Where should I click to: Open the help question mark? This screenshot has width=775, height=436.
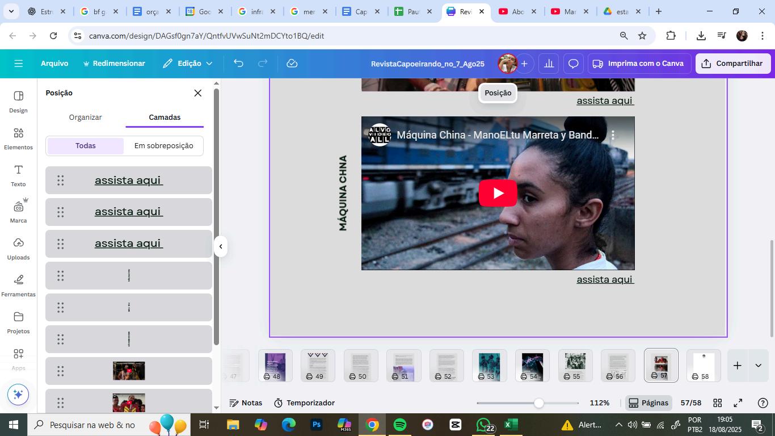click(x=763, y=403)
